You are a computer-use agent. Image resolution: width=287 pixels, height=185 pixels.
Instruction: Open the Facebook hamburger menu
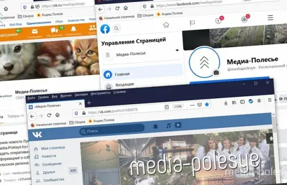[x=270, y=18]
